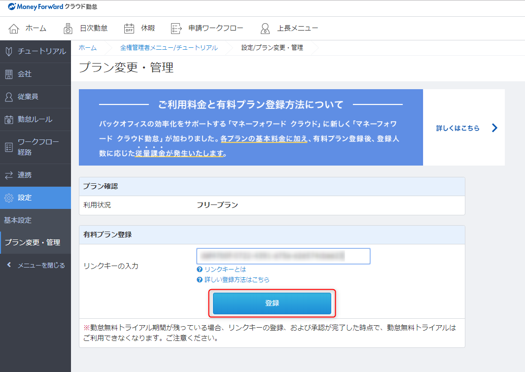Screen dimensions: 525x372
Task: Select 従業員 in the sidebar
Action: click(x=35, y=97)
